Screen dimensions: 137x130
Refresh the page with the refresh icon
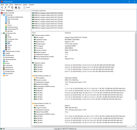coord(12,7)
